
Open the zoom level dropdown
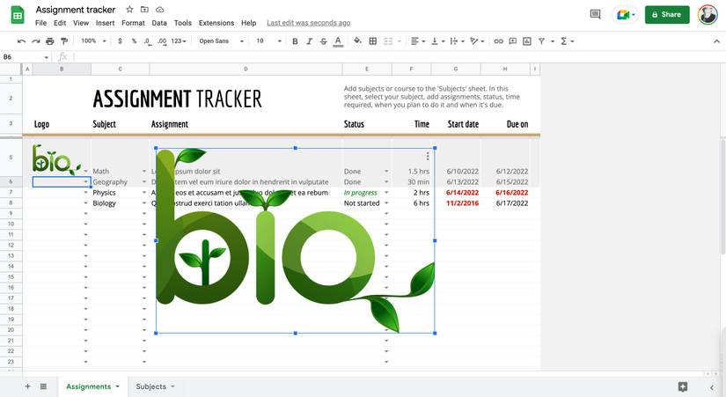[x=93, y=41]
